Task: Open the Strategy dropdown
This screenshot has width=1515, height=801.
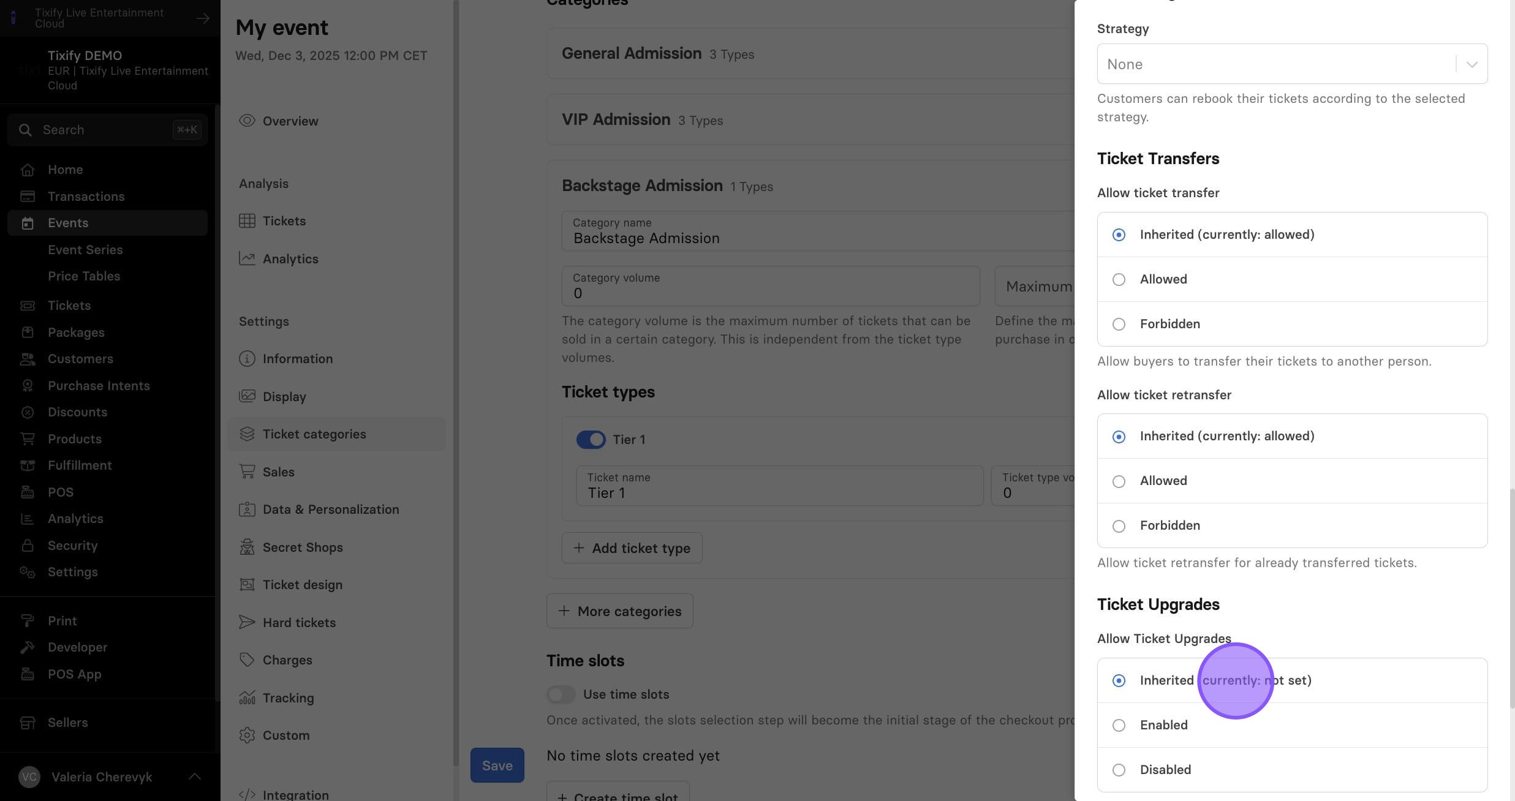Action: (1292, 64)
